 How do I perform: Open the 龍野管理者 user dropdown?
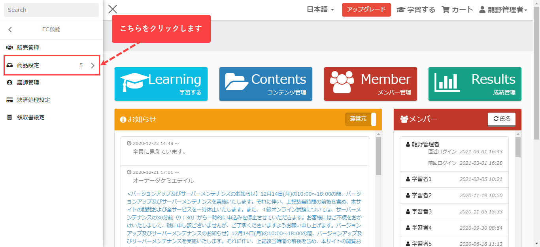503,10
